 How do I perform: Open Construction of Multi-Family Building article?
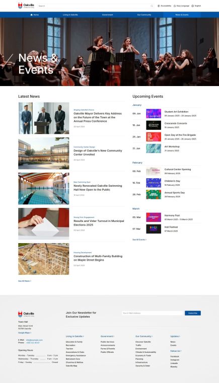[98, 258]
